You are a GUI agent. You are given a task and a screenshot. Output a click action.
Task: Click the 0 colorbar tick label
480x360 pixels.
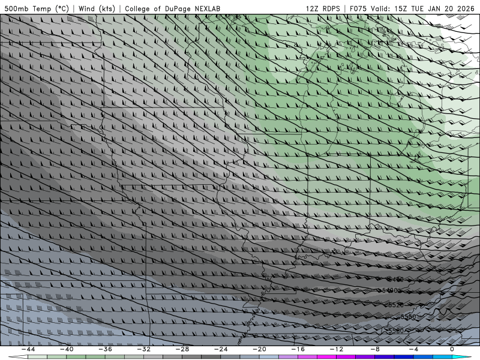click(x=452, y=349)
